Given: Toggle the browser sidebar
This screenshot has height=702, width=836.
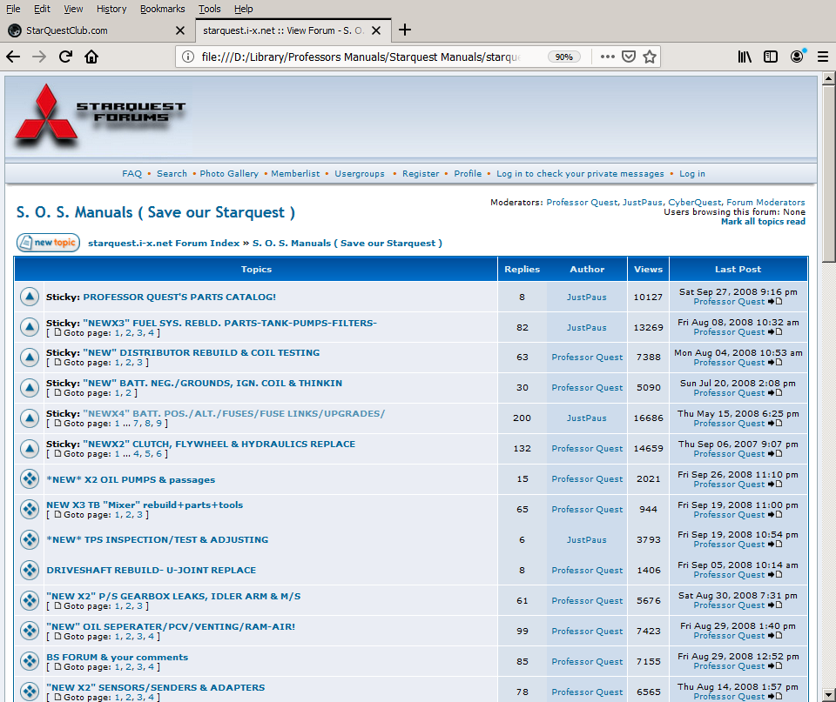Looking at the screenshot, I should (x=771, y=57).
